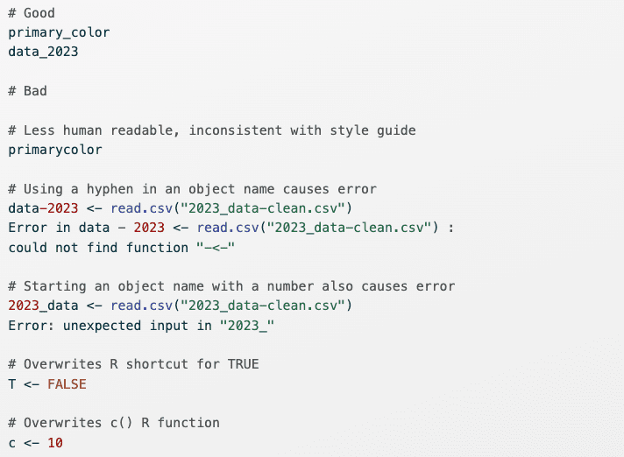Click the '# Bad' comment line

click(x=27, y=91)
